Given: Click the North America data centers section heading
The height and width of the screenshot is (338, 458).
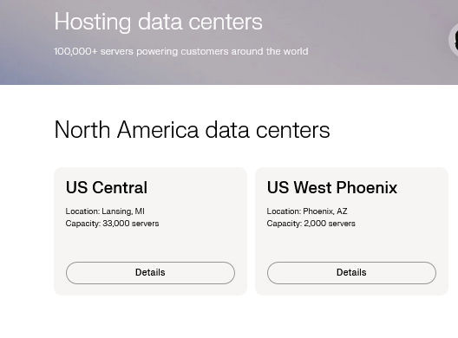Looking at the screenshot, I should pyautogui.click(x=192, y=130).
